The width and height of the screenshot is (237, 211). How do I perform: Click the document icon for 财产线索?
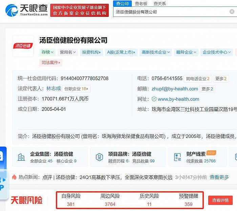(177, 157)
